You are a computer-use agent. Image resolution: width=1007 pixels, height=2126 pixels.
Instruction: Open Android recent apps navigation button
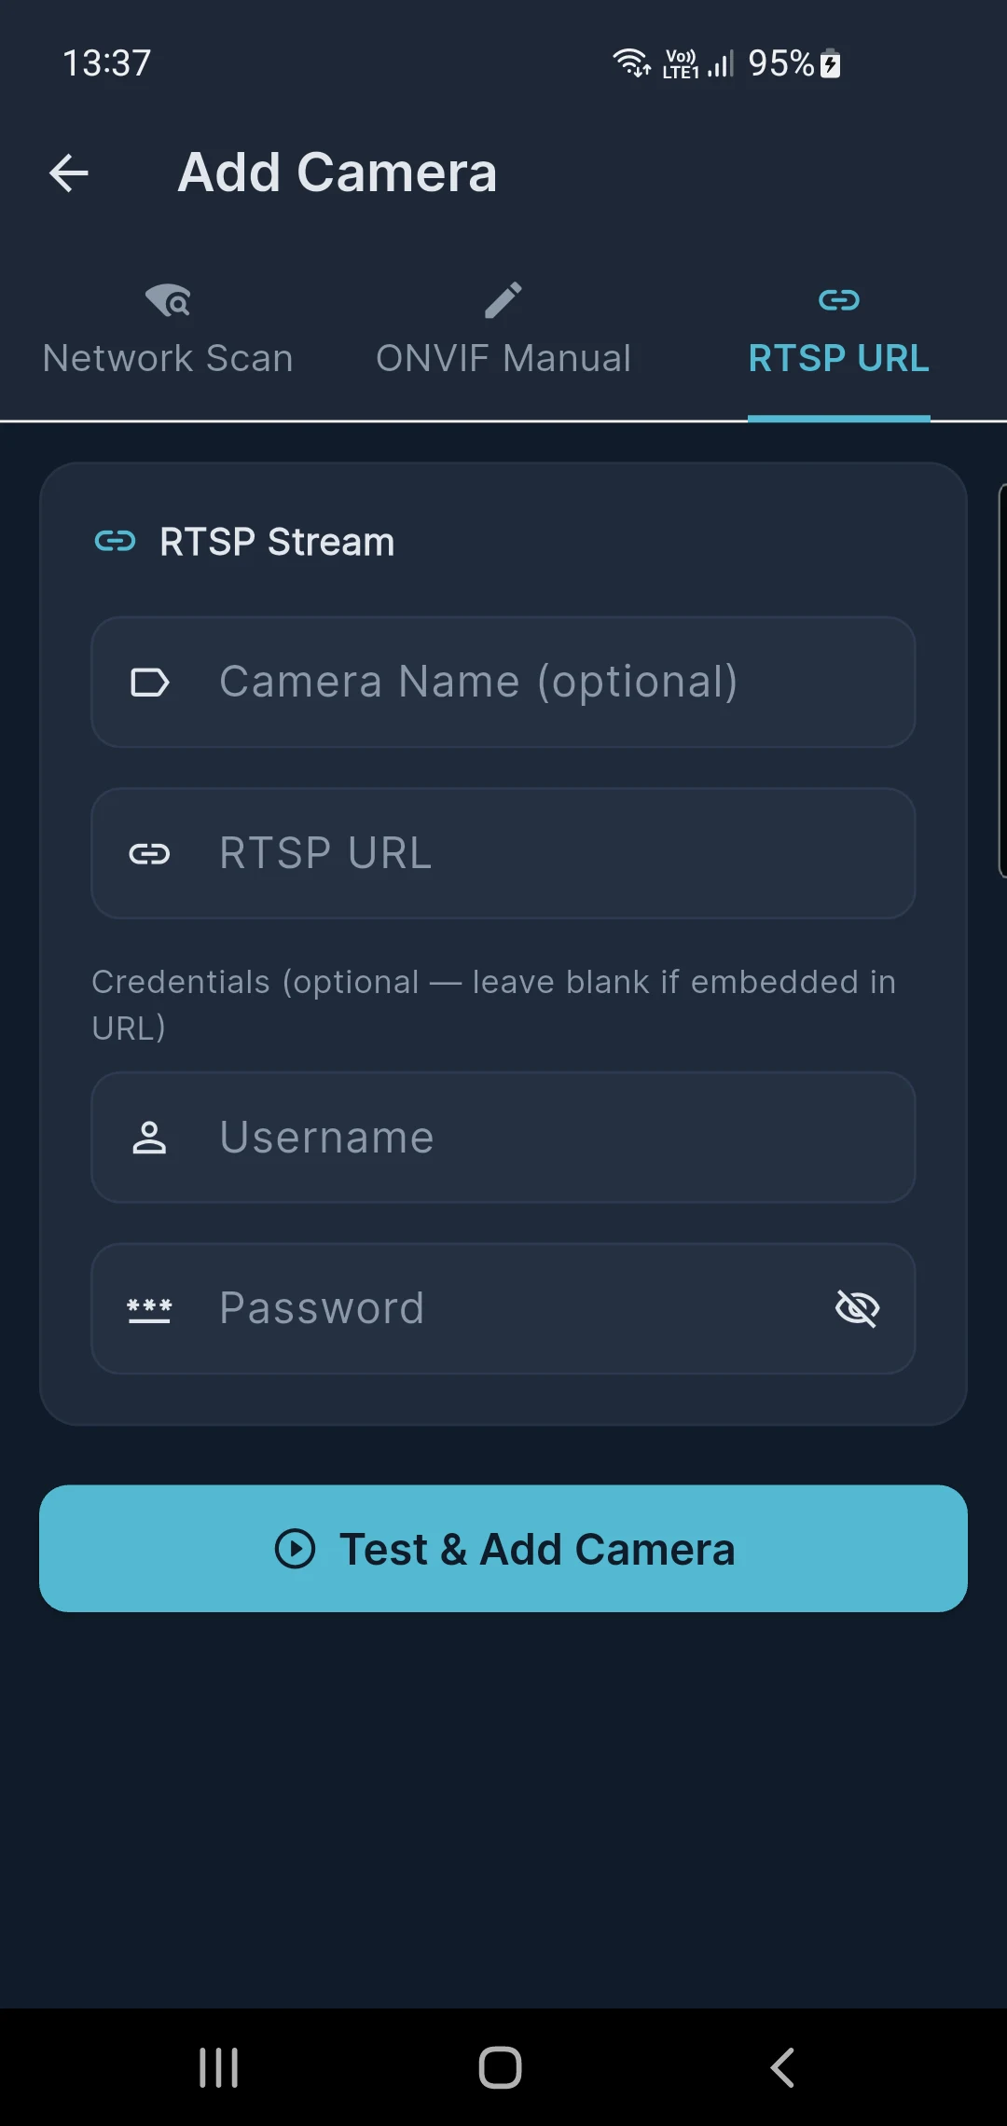coord(219,2067)
